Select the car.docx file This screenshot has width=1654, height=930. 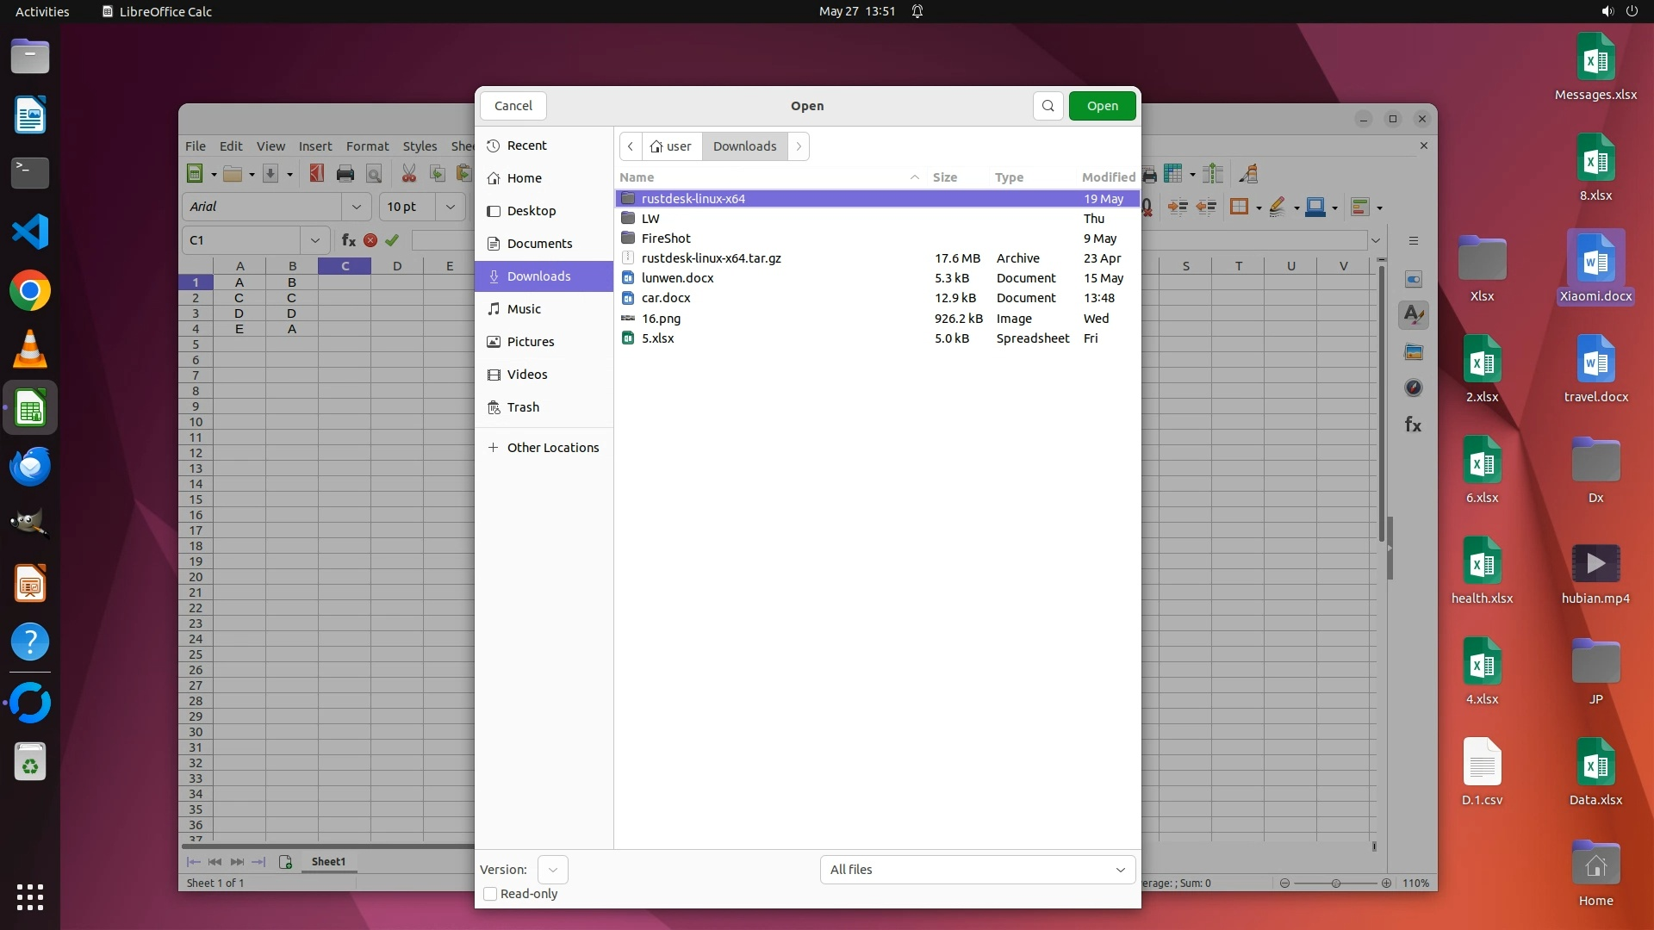(666, 298)
